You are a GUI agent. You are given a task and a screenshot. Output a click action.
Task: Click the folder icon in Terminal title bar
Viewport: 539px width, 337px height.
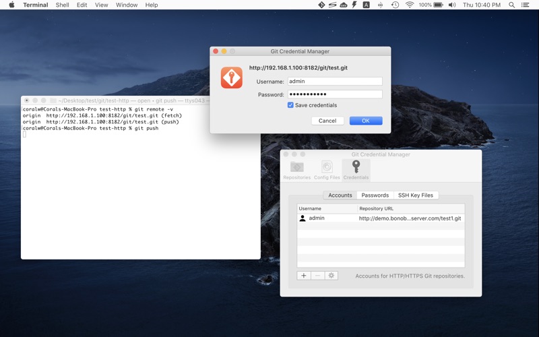click(x=53, y=100)
